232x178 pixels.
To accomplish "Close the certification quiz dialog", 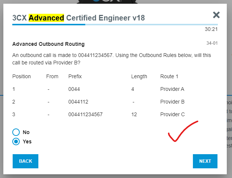I will [216, 15].
